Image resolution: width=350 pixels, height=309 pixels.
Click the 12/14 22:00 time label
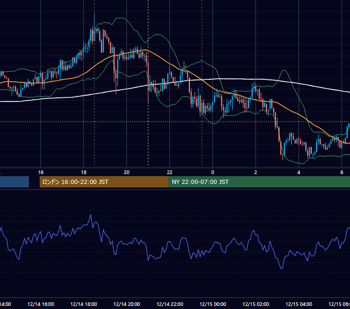point(170,304)
